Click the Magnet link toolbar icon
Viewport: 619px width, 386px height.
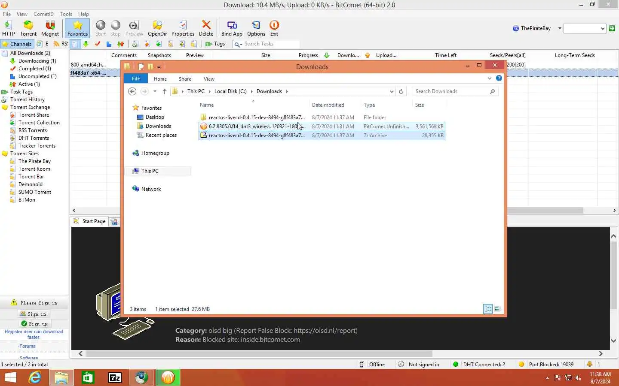[50, 28]
